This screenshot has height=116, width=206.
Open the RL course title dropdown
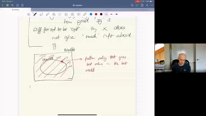point(78,5)
